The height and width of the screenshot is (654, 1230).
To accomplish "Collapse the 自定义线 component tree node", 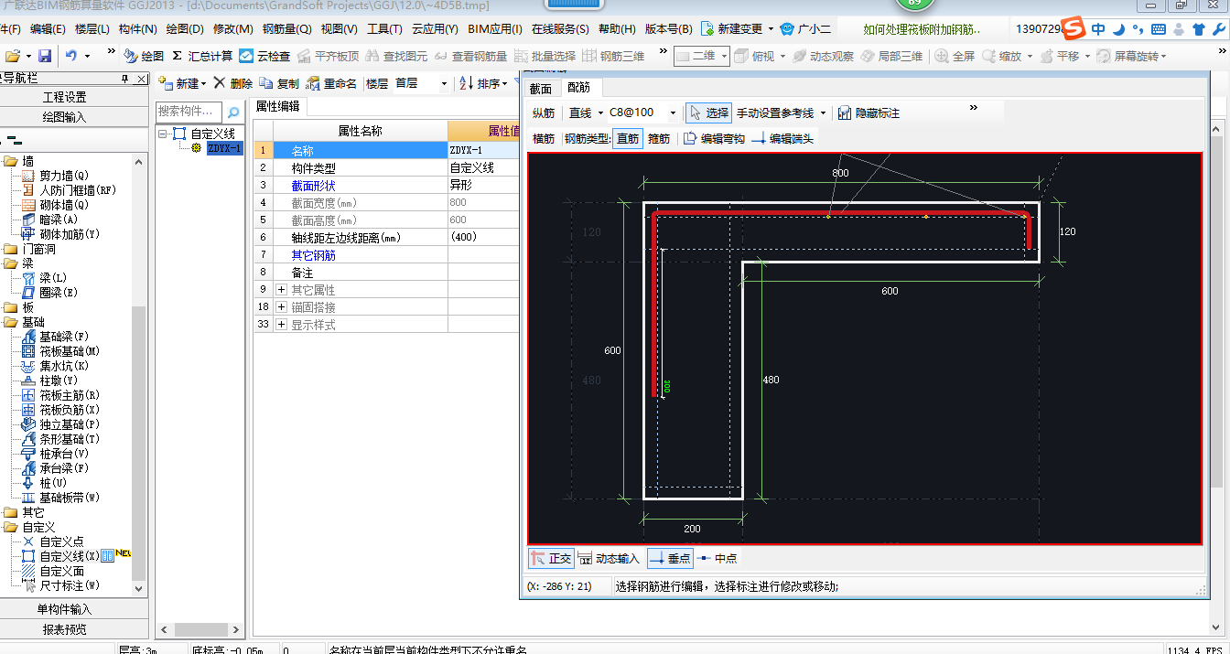I will tap(163, 134).
